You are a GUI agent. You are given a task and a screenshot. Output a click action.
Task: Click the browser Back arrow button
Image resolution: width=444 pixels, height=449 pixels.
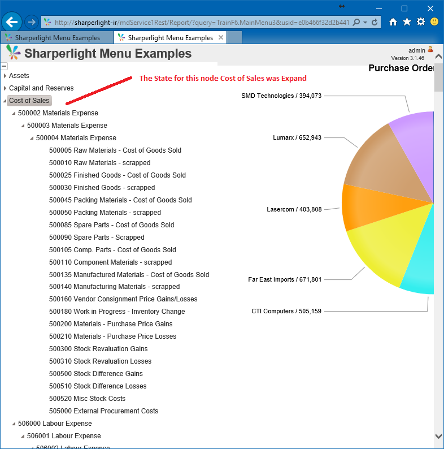[x=12, y=22]
